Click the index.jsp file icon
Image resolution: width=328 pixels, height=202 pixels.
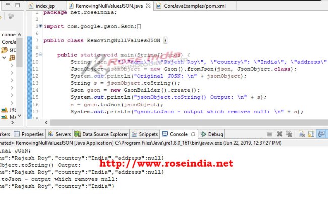tap(31, 6)
